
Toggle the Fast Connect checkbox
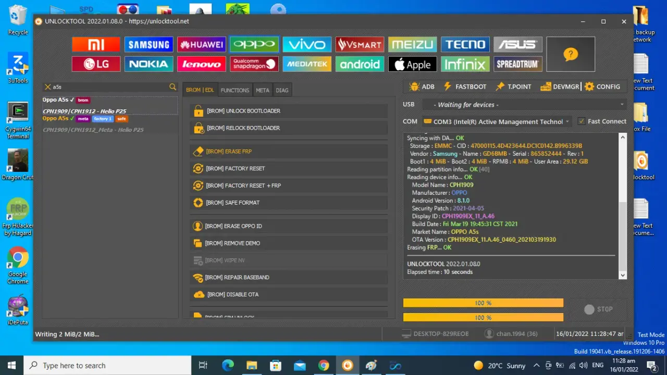pos(582,121)
